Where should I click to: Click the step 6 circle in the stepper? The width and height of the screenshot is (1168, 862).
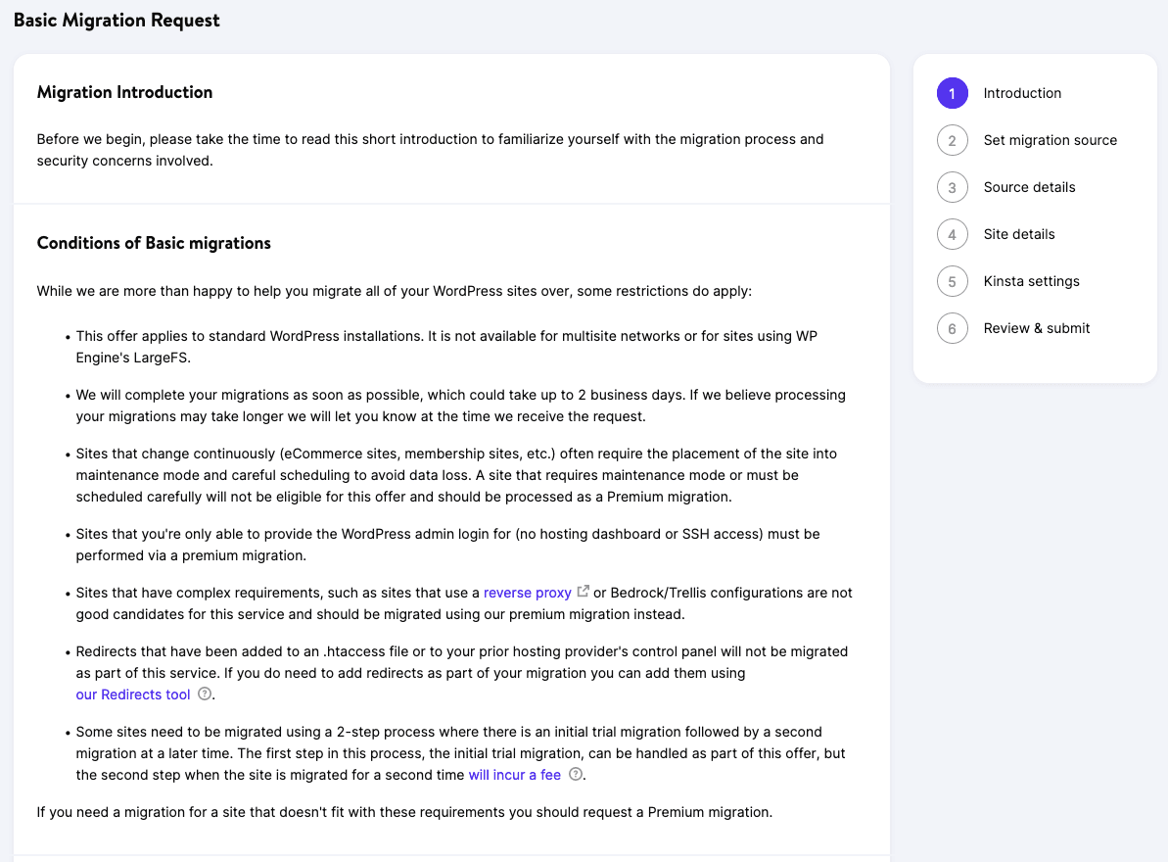click(952, 328)
